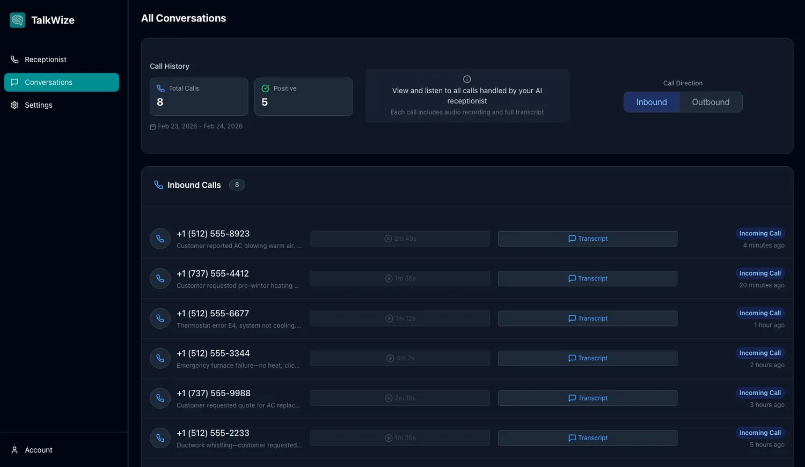Click the phone icon beside +1 (512) 555-8923
The image size is (805, 467).
coord(160,239)
